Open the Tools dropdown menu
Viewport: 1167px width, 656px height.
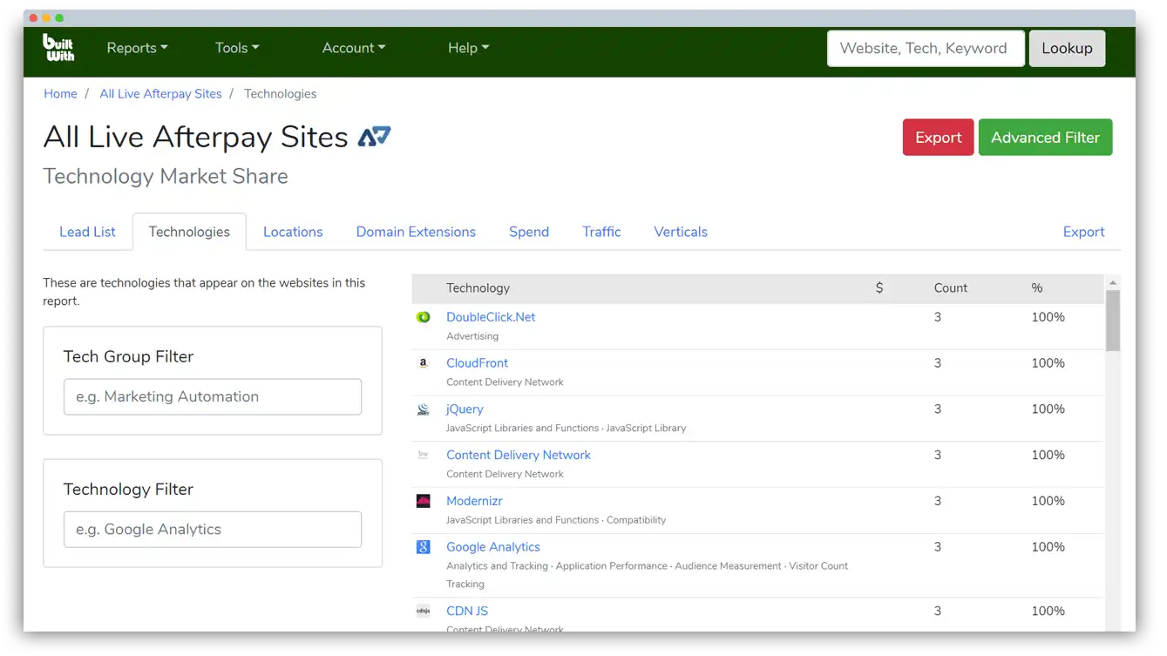coord(237,48)
